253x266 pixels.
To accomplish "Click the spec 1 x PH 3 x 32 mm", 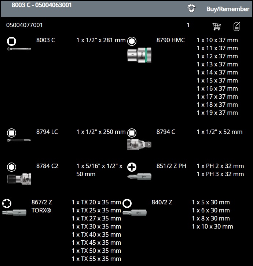I will [x=220, y=174].
